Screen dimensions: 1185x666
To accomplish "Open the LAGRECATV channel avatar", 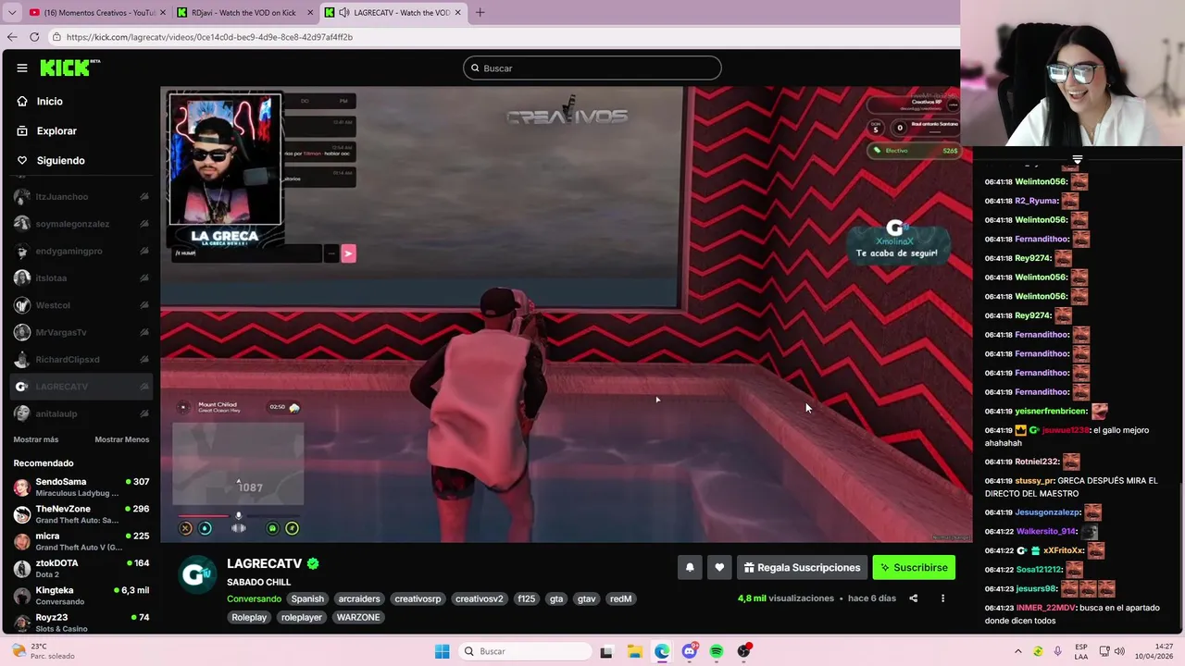I will [197, 574].
